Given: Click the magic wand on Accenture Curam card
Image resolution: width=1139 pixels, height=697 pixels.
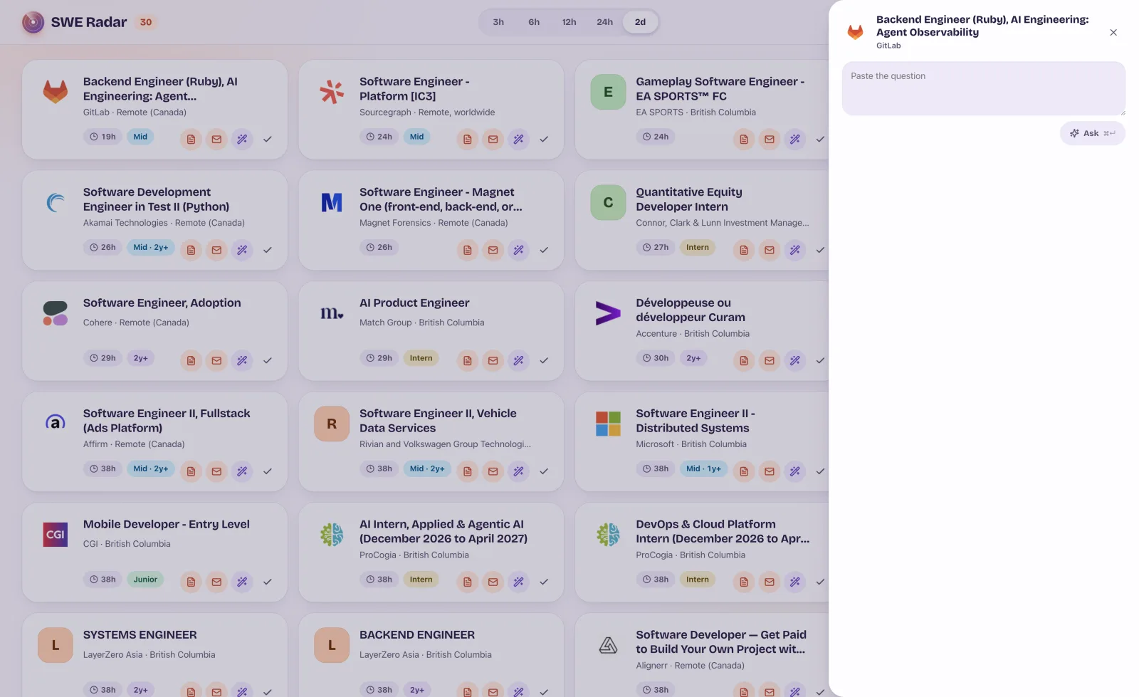Looking at the screenshot, I should coord(794,360).
